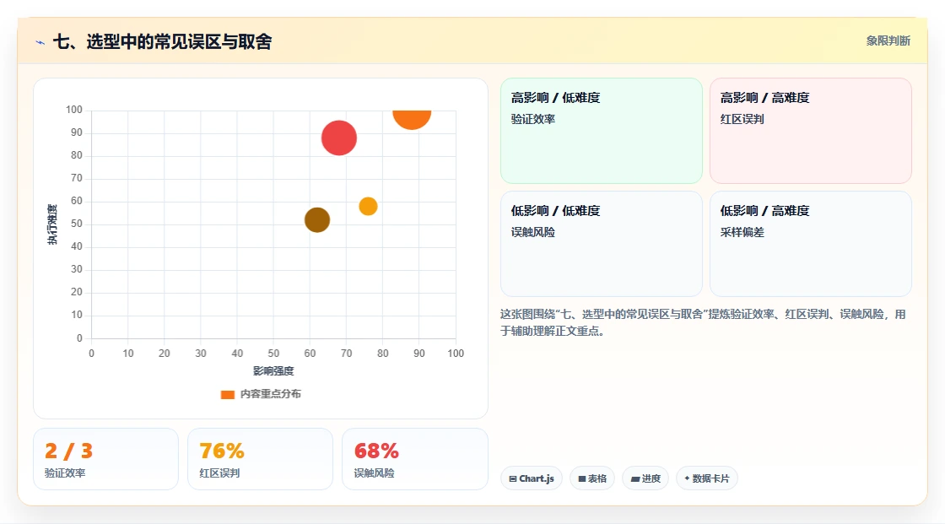The height and width of the screenshot is (524, 945).
Task: Click the 采样偏差 text in the quadrant card
Action: coord(742,232)
